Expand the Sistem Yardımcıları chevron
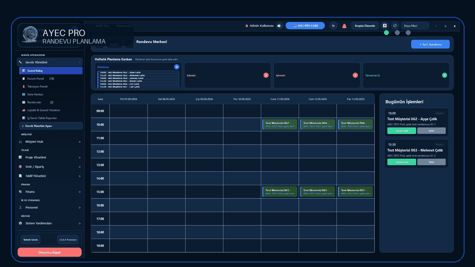 [80, 223]
